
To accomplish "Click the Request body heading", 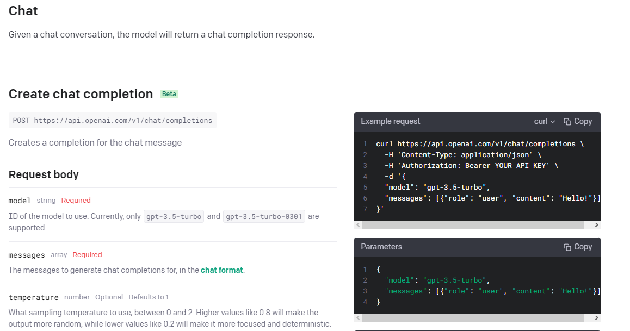I will pyautogui.click(x=44, y=174).
